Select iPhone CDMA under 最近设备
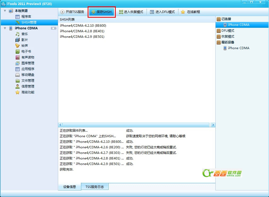Viewport: 269px width, 197px height. [x=239, y=48]
